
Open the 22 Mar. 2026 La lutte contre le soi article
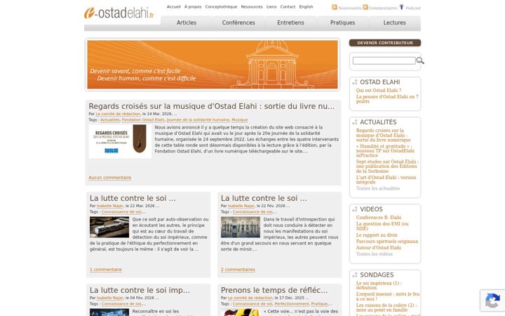tap(133, 198)
